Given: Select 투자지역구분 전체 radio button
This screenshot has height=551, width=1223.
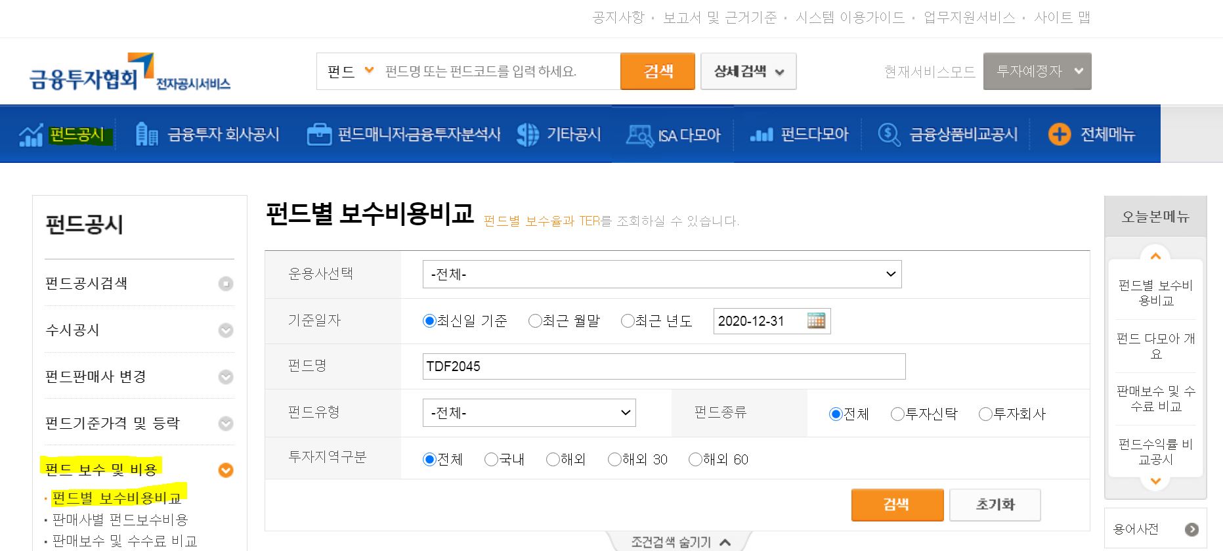Looking at the screenshot, I should click(x=429, y=459).
